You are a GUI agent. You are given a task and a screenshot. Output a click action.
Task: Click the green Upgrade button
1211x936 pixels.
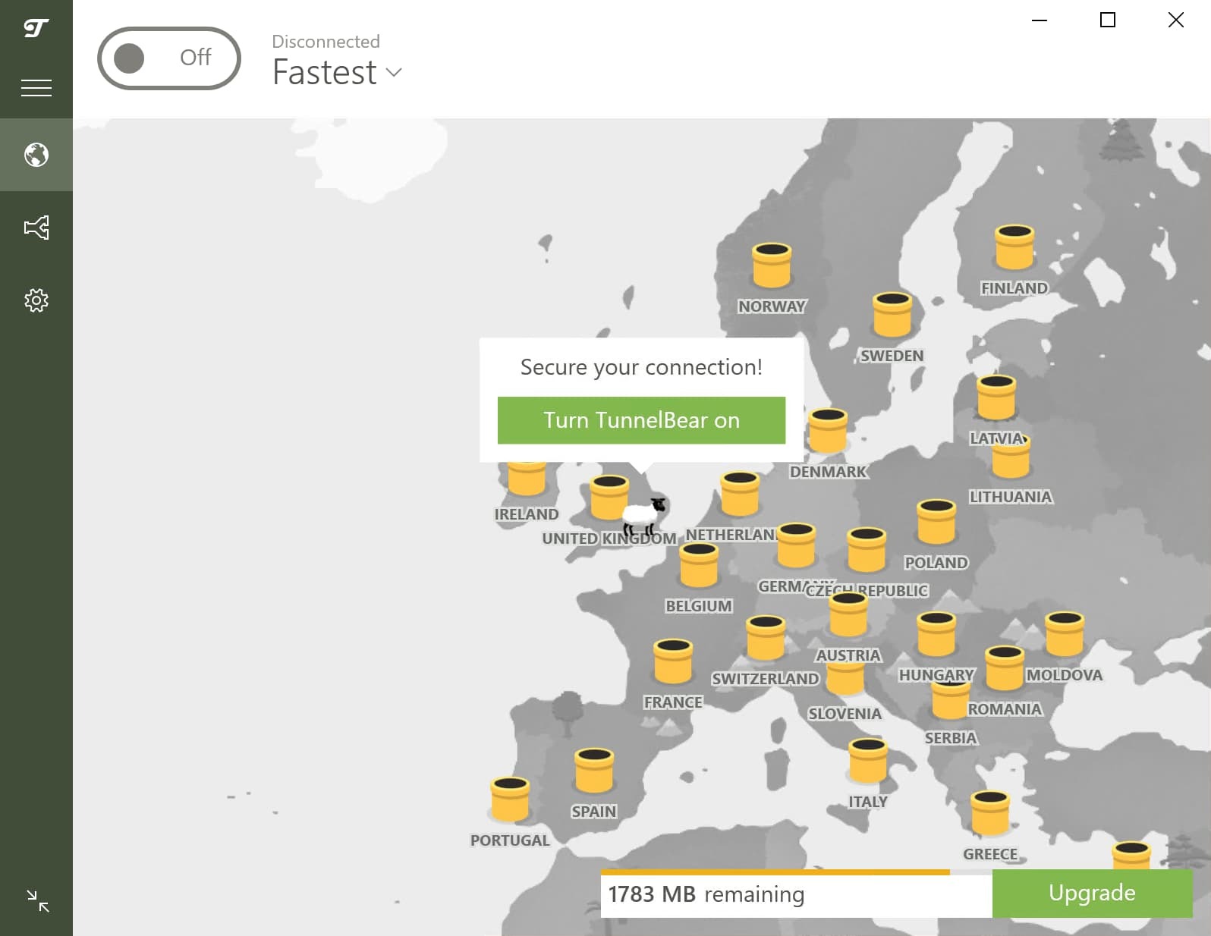click(x=1092, y=894)
